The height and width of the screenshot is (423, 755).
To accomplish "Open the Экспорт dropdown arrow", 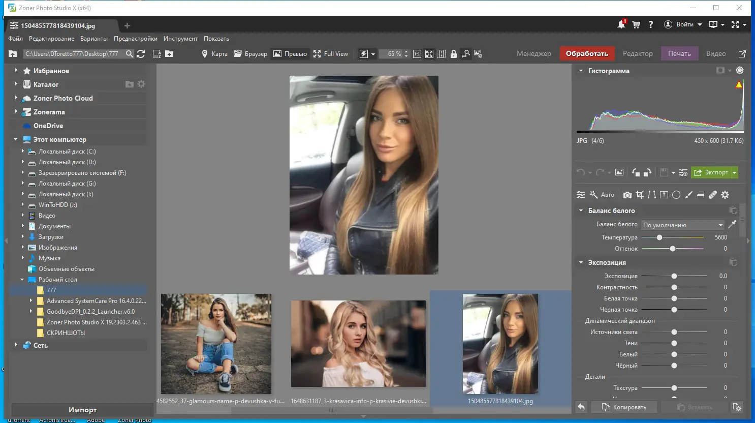I will click(734, 173).
